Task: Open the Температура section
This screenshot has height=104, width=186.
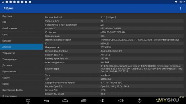Action: (x=21, y=59)
